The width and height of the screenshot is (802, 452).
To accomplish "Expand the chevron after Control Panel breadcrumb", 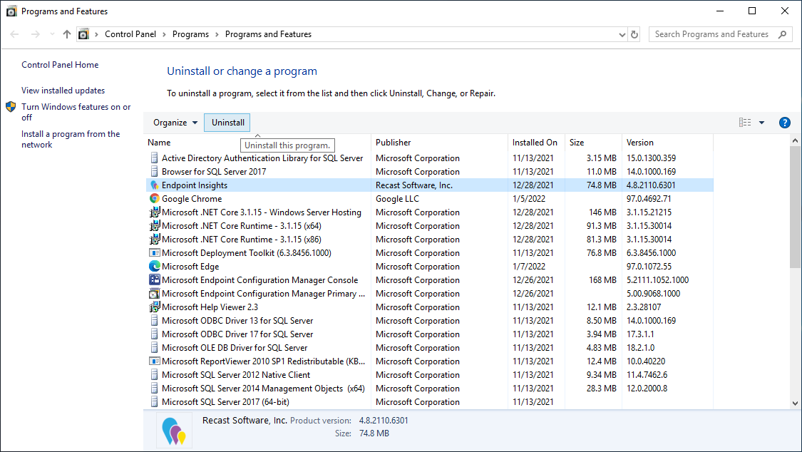I will (x=164, y=34).
